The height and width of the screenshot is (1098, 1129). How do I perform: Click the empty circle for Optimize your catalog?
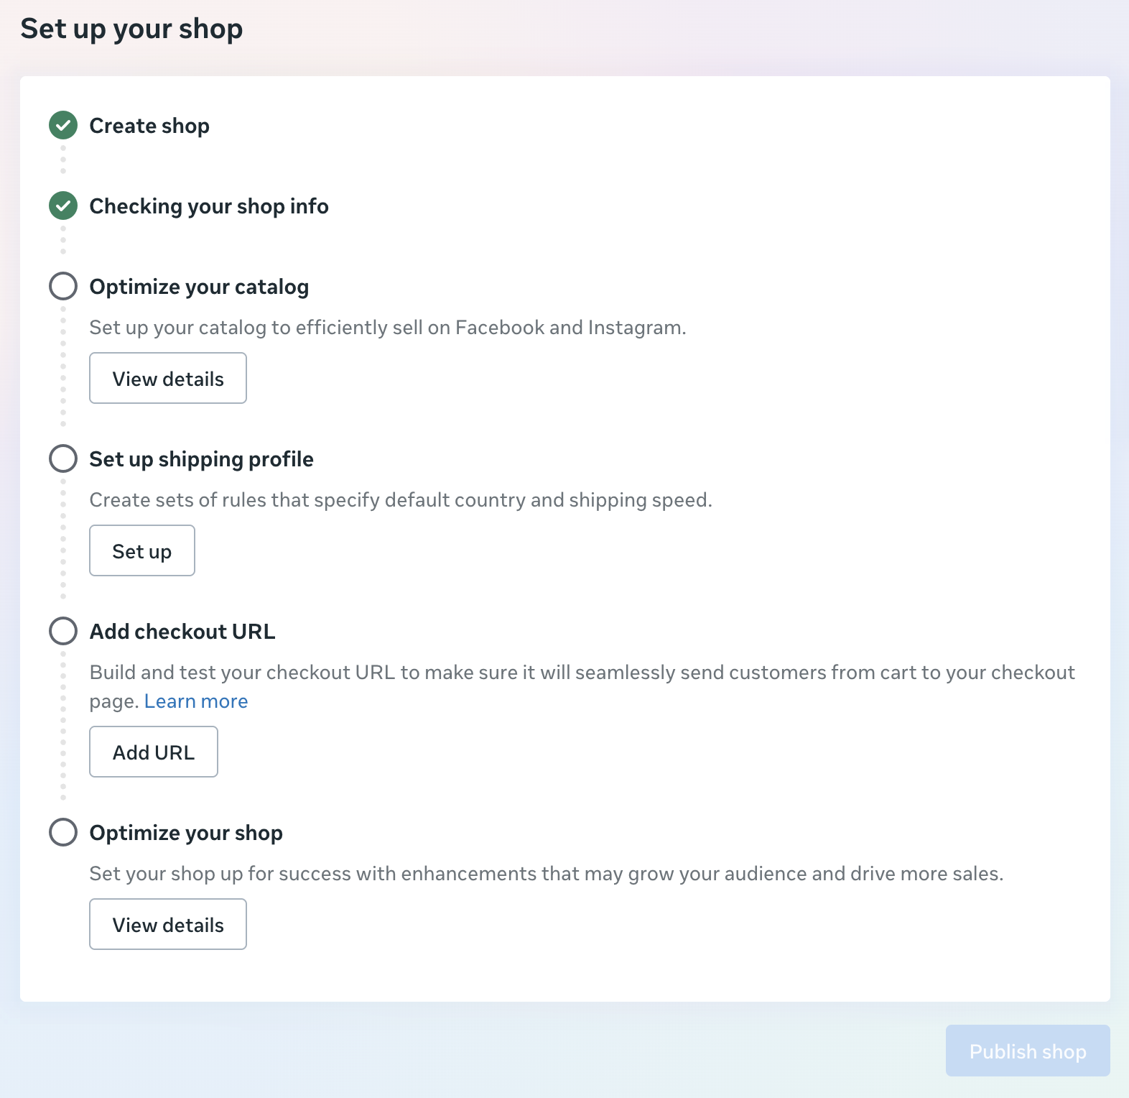coord(63,286)
